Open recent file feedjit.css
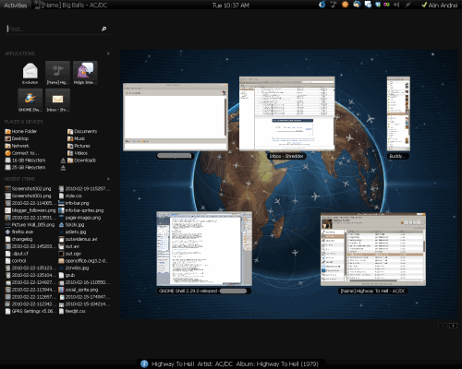The height and width of the screenshot is (369, 462). pyautogui.click(x=72, y=311)
